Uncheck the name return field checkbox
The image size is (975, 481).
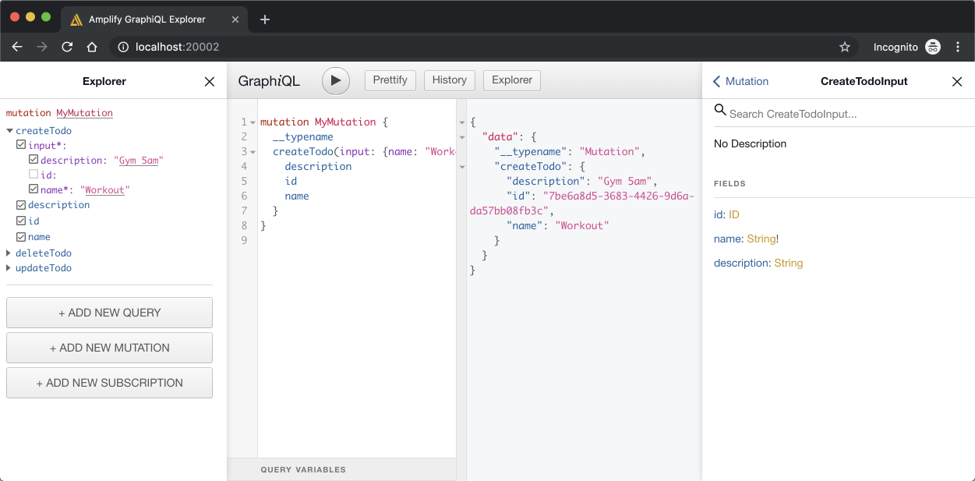[21, 236]
